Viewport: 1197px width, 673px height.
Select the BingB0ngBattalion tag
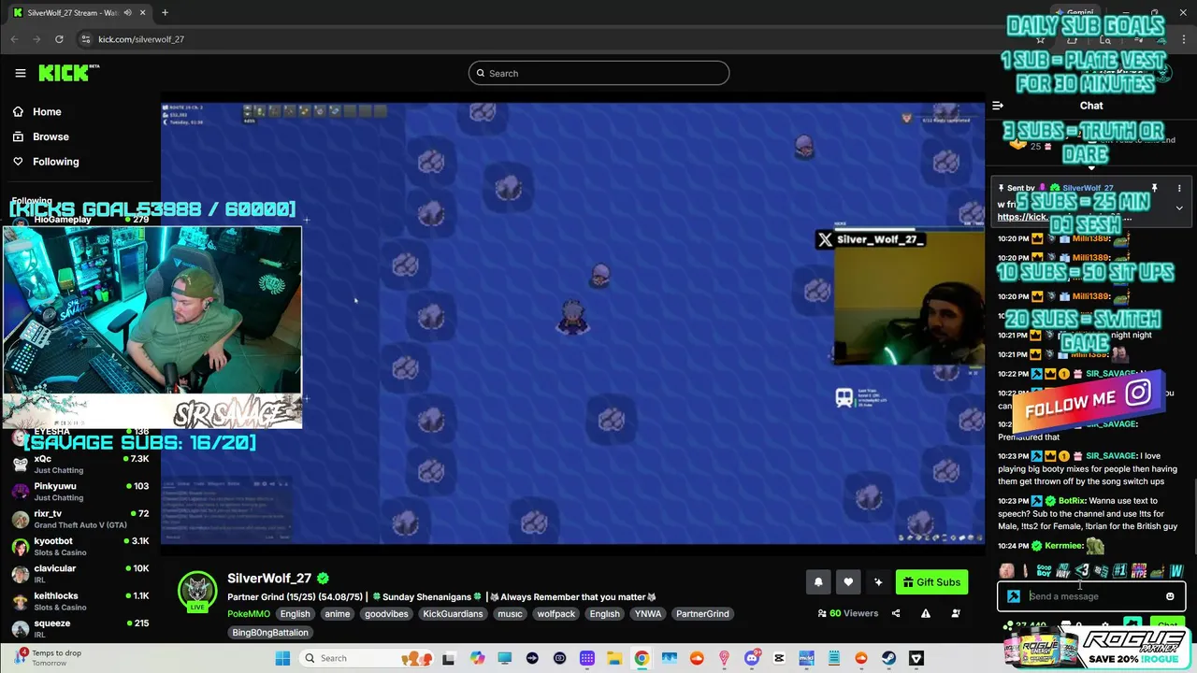coord(270,633)
